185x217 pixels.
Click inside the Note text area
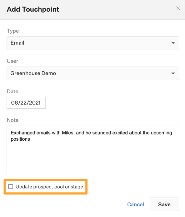click(93, 150)
